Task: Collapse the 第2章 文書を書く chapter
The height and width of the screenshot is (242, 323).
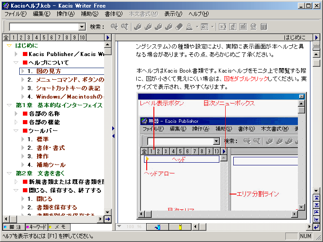Action: pos(9,173)
